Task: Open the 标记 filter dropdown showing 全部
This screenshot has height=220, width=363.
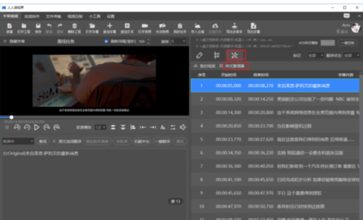Action: pos(316,56)
